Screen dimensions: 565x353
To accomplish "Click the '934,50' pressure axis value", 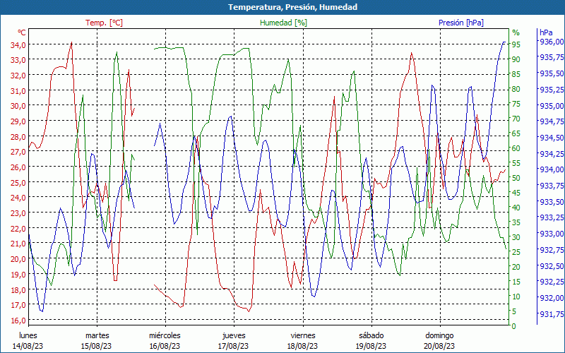I will (x=552, y=138).
